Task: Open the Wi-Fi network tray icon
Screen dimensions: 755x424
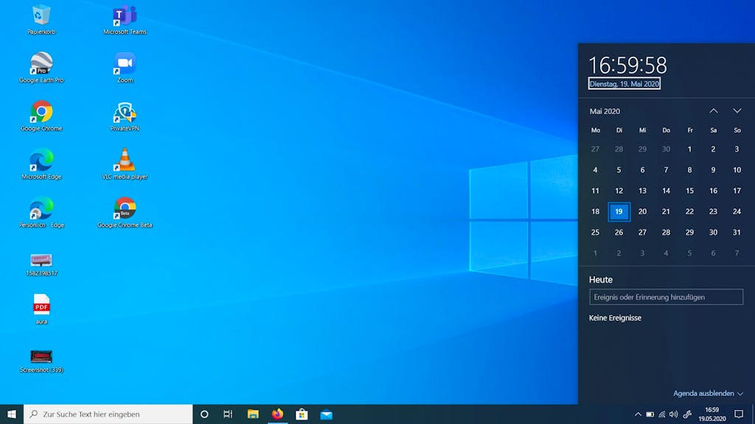Action: [661, 414]
